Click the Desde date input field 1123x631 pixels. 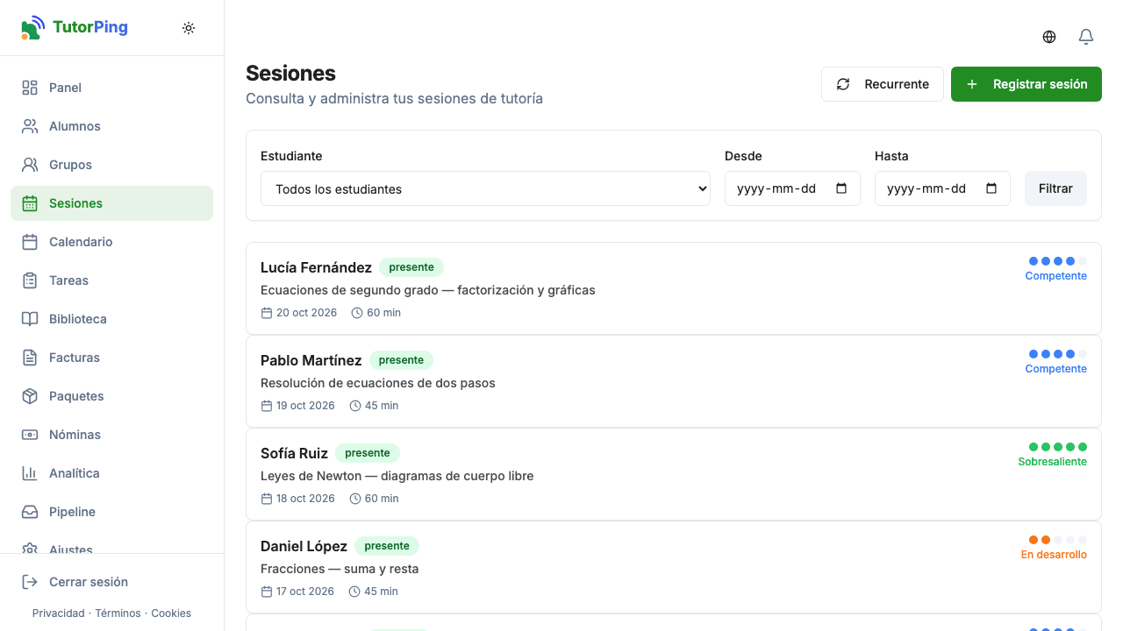792,188
